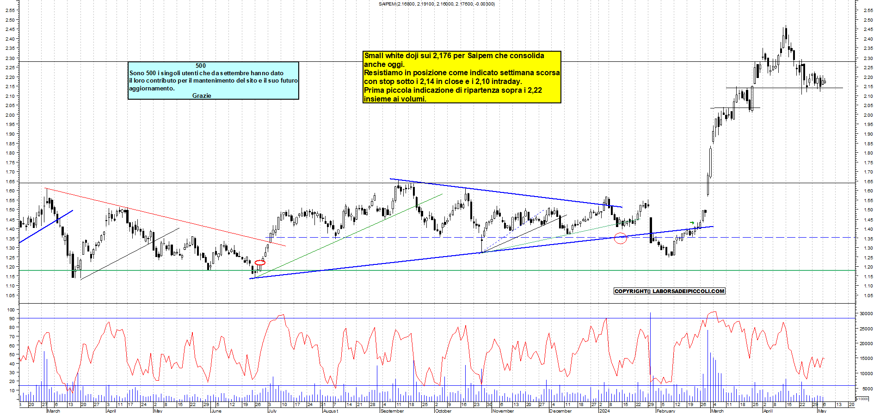874x413 pixels.
Task: Click oscillator scale value 40
Action: 12,363
